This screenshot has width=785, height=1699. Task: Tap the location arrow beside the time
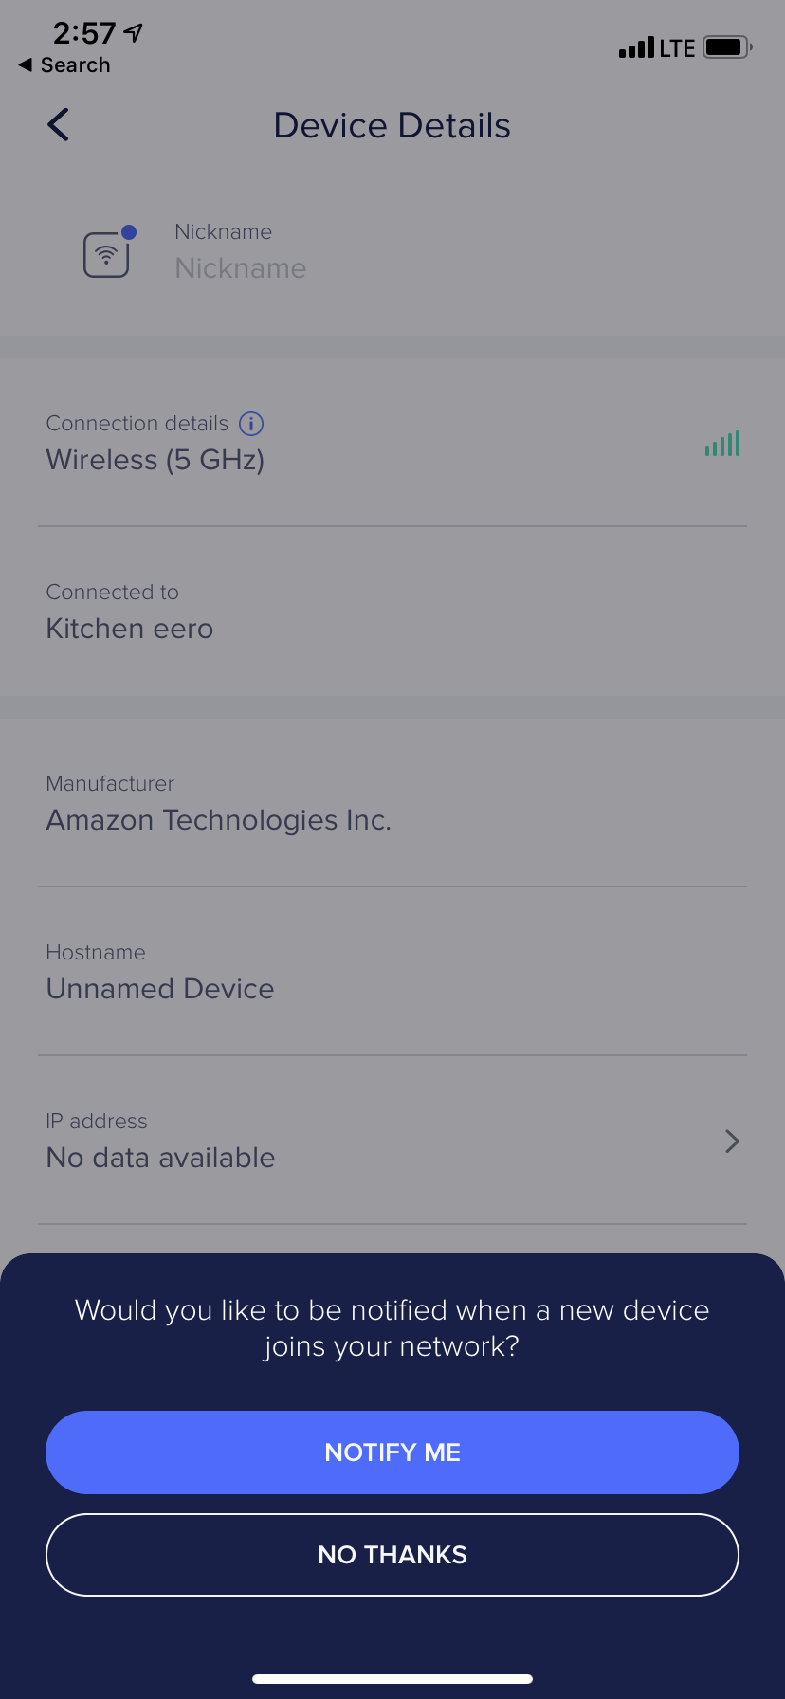coord(134,33)
